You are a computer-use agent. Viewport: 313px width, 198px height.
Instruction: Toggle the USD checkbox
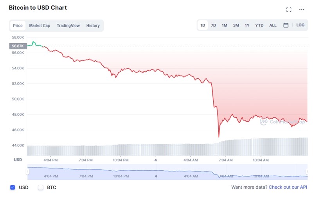(13, 187)
